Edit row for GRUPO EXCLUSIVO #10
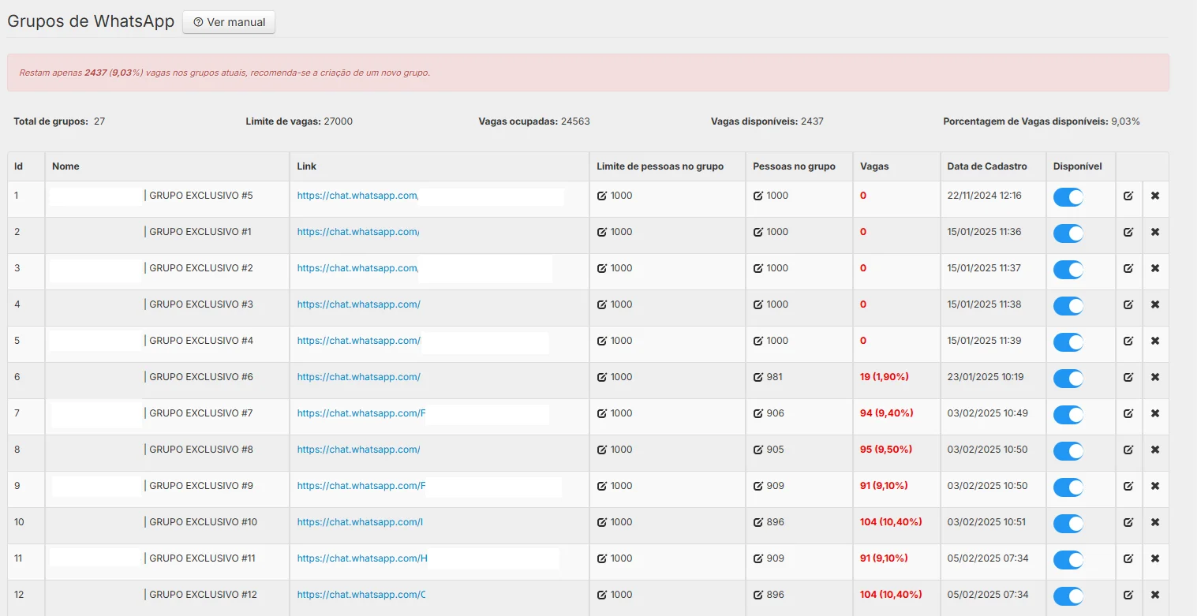This screenshot has width=1197, height=616. click(1128, 522)
